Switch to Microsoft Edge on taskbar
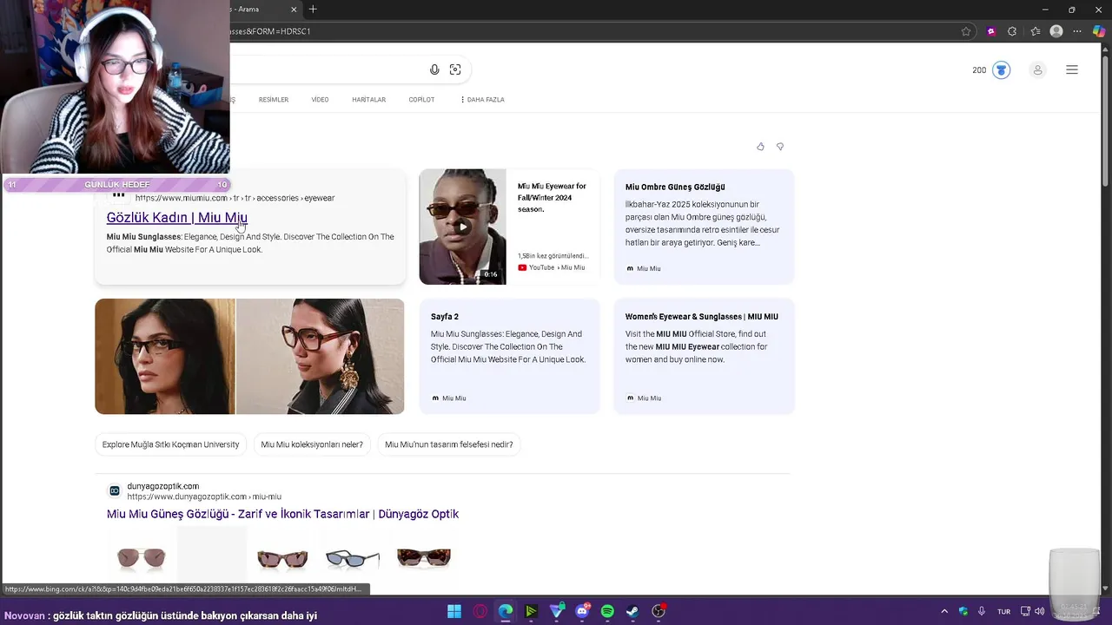The image size is (1112, 625). coord(506,611)
